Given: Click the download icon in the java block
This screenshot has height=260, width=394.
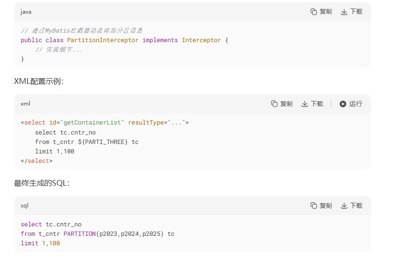Looking at the screenshot, I should (x=344, y=12).
